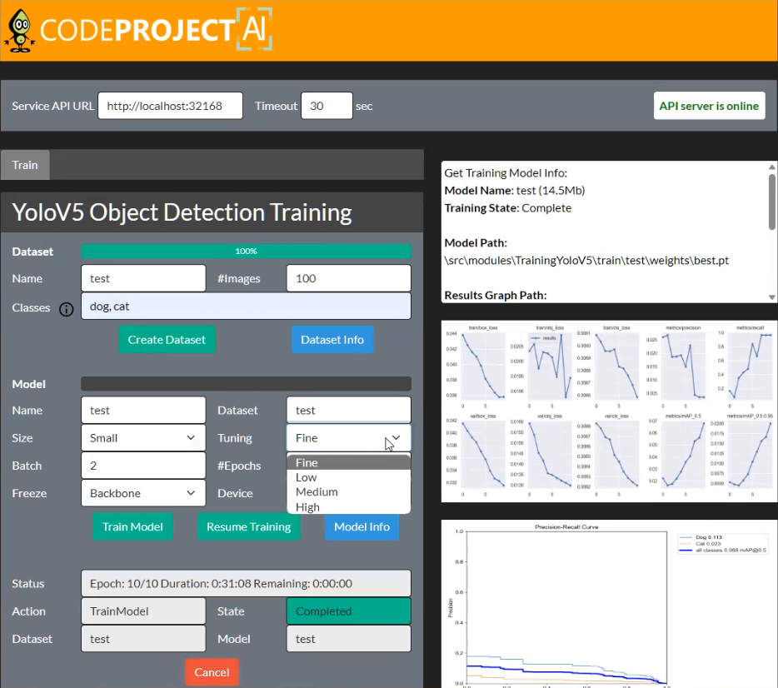Click the best.pt model path text
778x688 pixels.
pos(586,261)
